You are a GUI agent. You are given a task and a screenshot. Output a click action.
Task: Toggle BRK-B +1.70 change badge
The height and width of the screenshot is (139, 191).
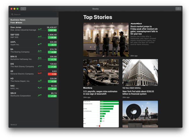coord(52,59)
